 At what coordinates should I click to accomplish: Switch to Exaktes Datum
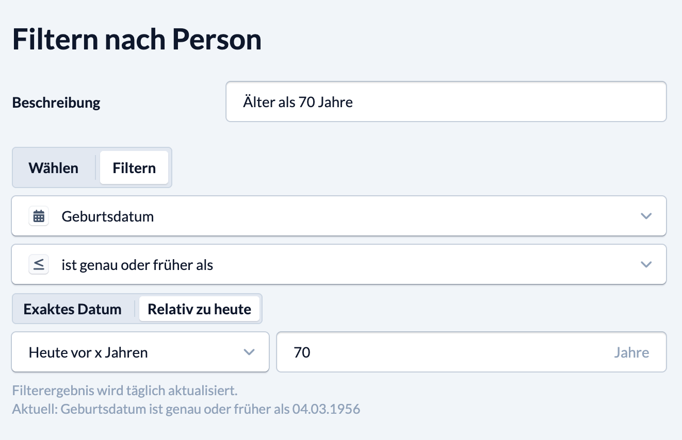click(x=73, y=309)
